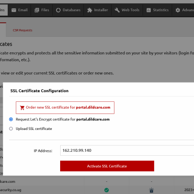The width and height of the screenshot is (194, 194).
Task: Click the 'IP Address:' label
Action: tap(43, 151)
